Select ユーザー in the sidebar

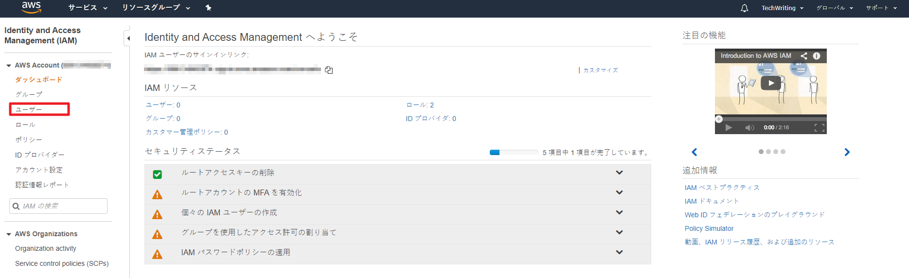pyautogui.click(x=29, y=109)
